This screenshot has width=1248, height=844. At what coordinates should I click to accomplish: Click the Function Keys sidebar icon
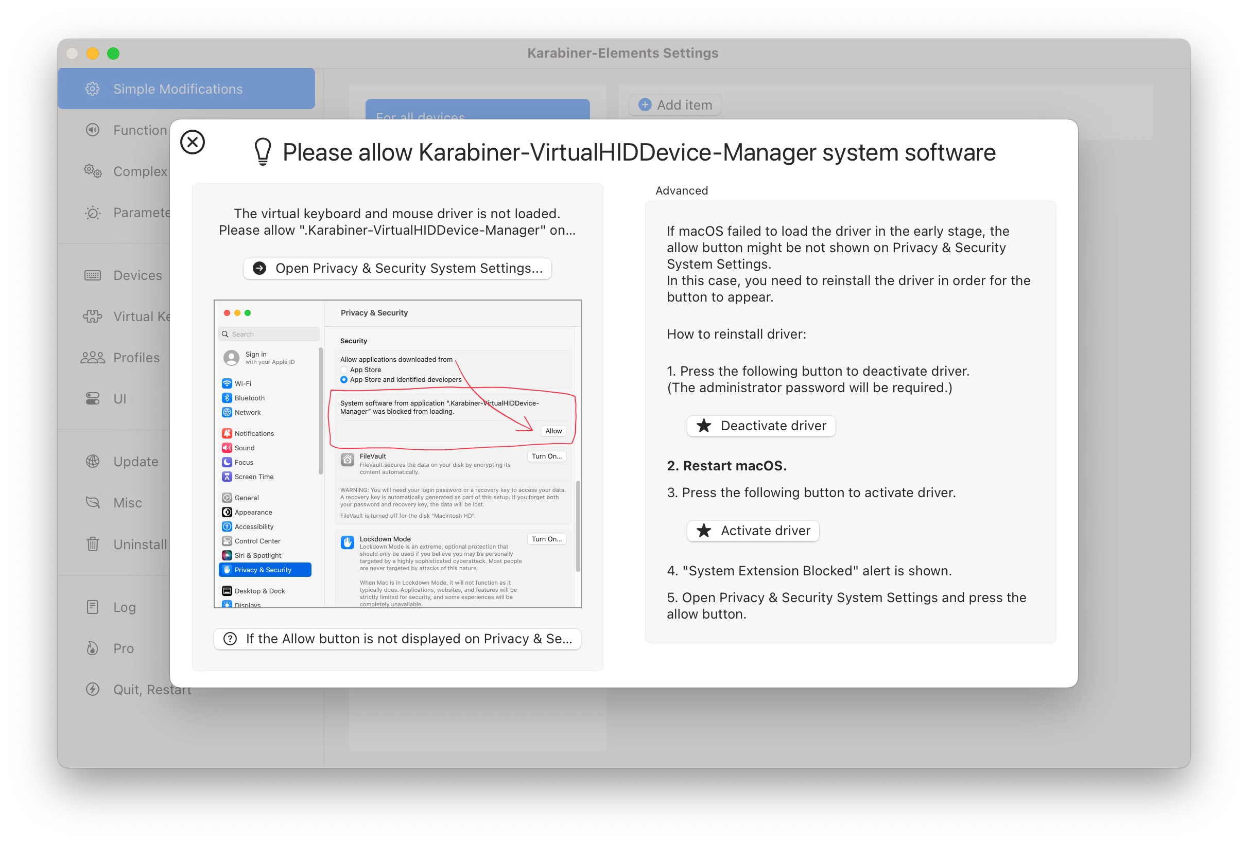tap(92, 130)
